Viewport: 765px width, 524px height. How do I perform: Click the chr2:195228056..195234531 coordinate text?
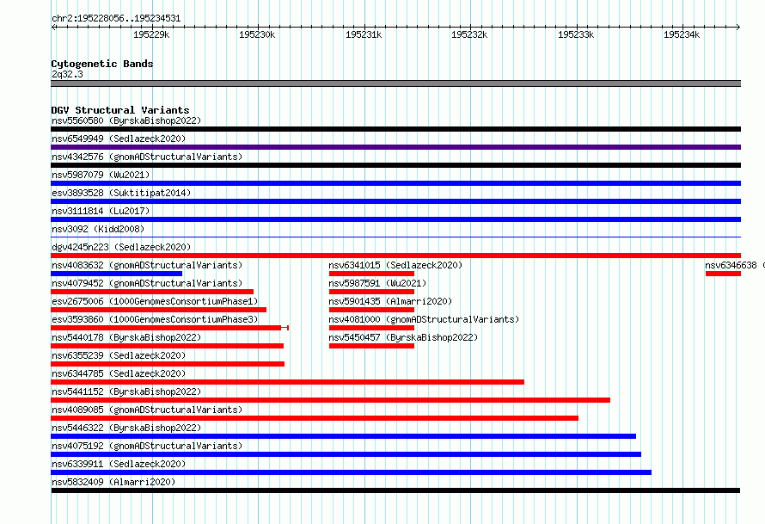(116, 18)
